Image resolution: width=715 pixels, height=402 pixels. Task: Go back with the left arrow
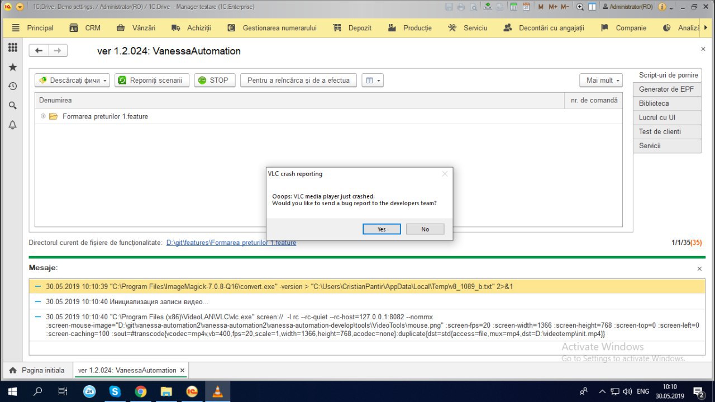pos(39,50)
